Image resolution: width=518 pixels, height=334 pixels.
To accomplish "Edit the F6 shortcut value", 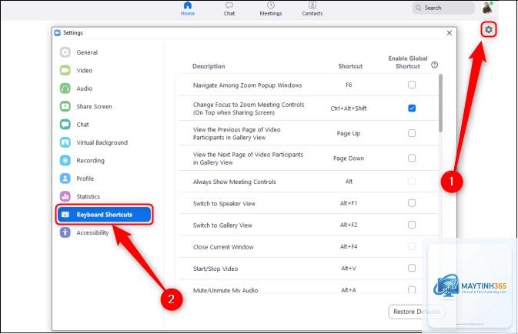I will (x=349, y=85).
